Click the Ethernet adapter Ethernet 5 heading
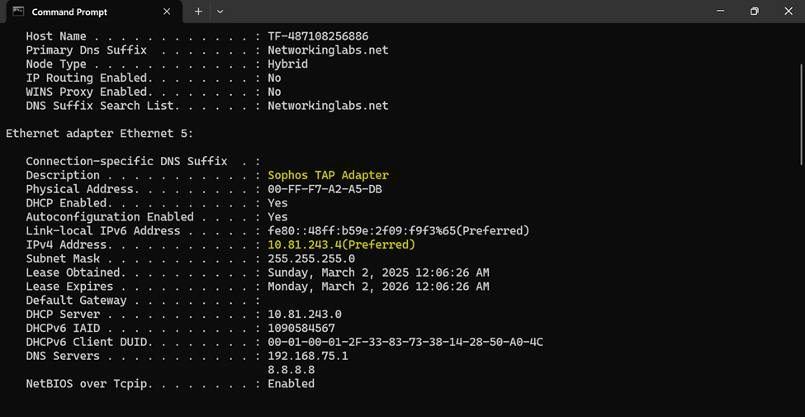The width and height of the screenshot is (805, 417). 100,134
